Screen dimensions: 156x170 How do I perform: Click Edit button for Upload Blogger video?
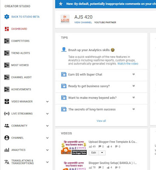pyautogui.click(x=94, y=153)
